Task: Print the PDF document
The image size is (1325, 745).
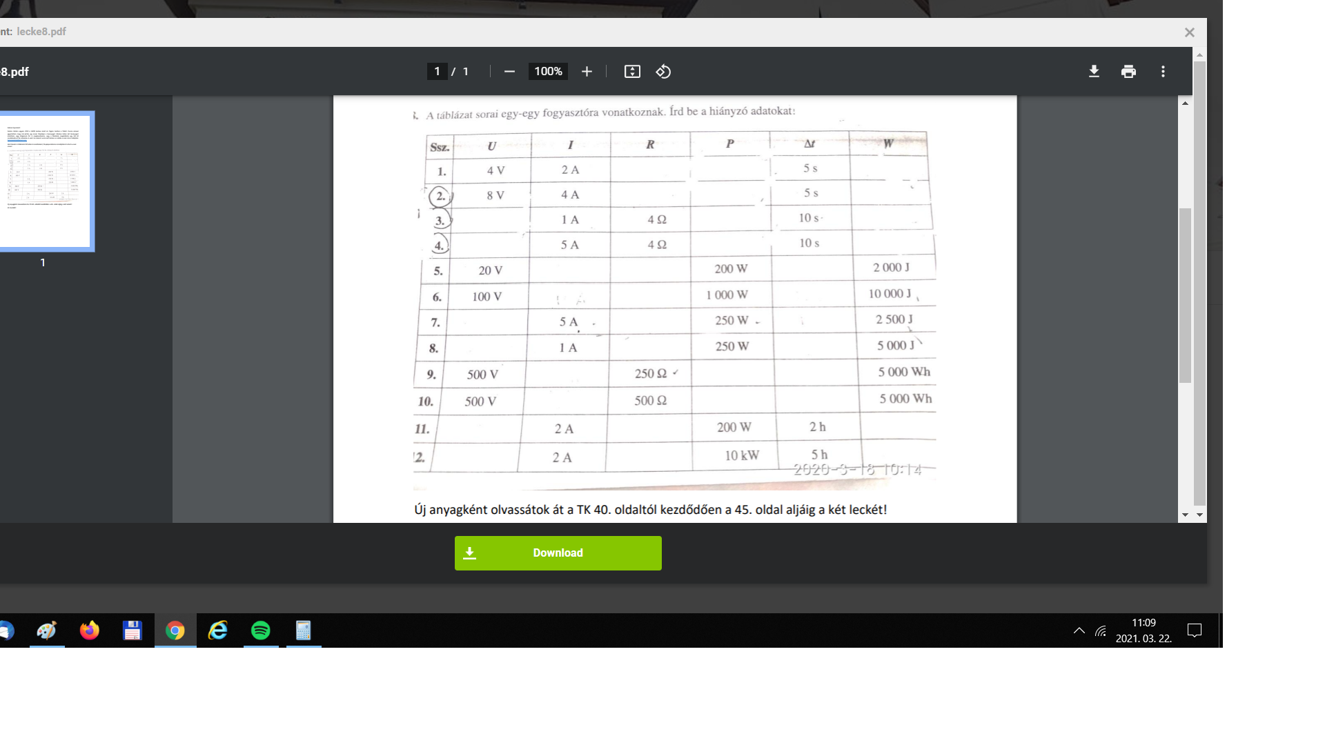Action: pos(1128,72)
